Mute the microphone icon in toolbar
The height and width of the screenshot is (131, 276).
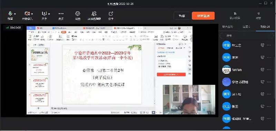point(10,13)
